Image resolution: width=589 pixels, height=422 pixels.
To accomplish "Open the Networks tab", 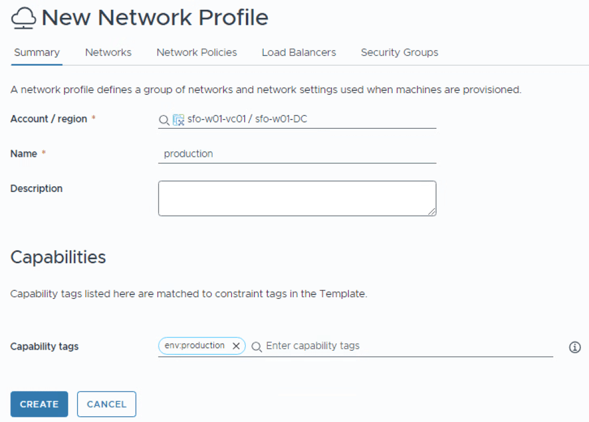I will [x=108, y=52].
